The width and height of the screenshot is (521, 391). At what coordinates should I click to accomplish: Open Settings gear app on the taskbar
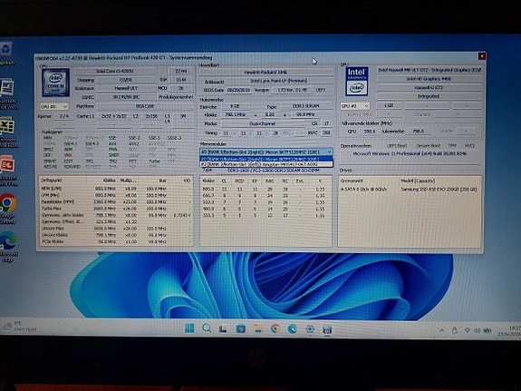click(310, 329)
